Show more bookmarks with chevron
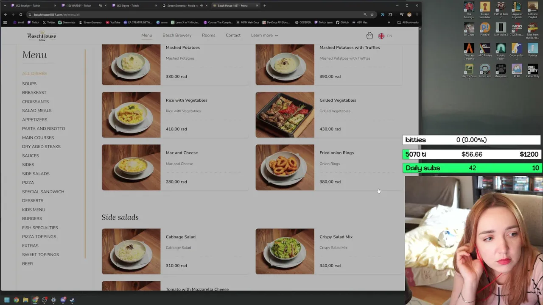The image size is (543, 305). coord(389,22)
